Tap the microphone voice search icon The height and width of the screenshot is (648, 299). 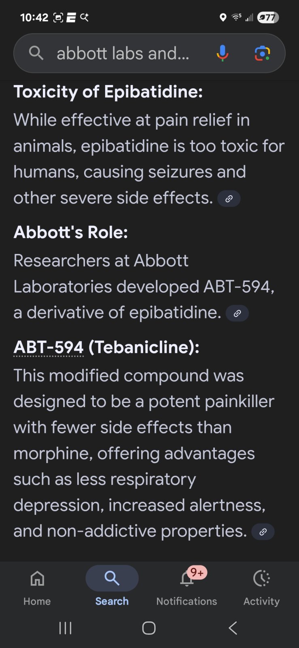point(222,53)
